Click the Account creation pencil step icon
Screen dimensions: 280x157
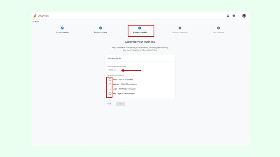(x=62, y=28)
